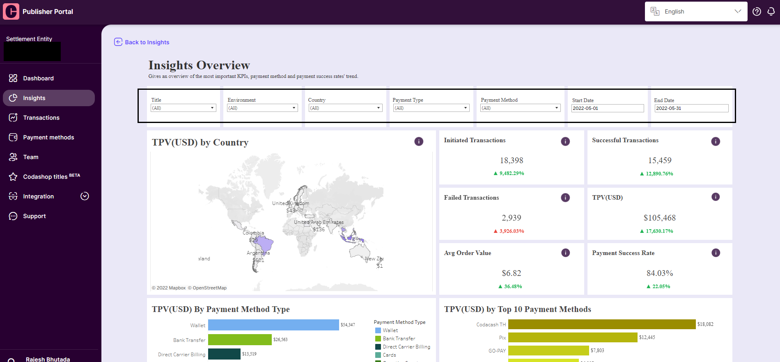Image resolution: width=780 pixels, height=362 pixels.
Task: Click info icon on TPV(USD) by Country
Action: click(x=419, y=141)
